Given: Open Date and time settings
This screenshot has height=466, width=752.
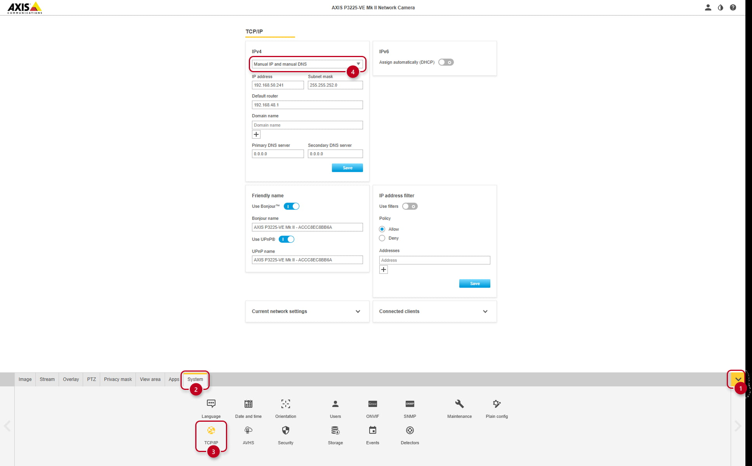Looking at the screenshot, I should click(248, 403).
